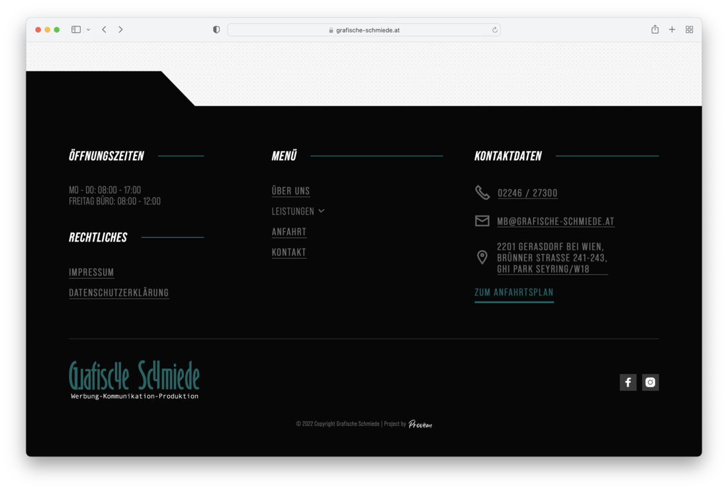728x491 pixels.
Task: Open the Anfahrt menu item
Action: (289, 232)
